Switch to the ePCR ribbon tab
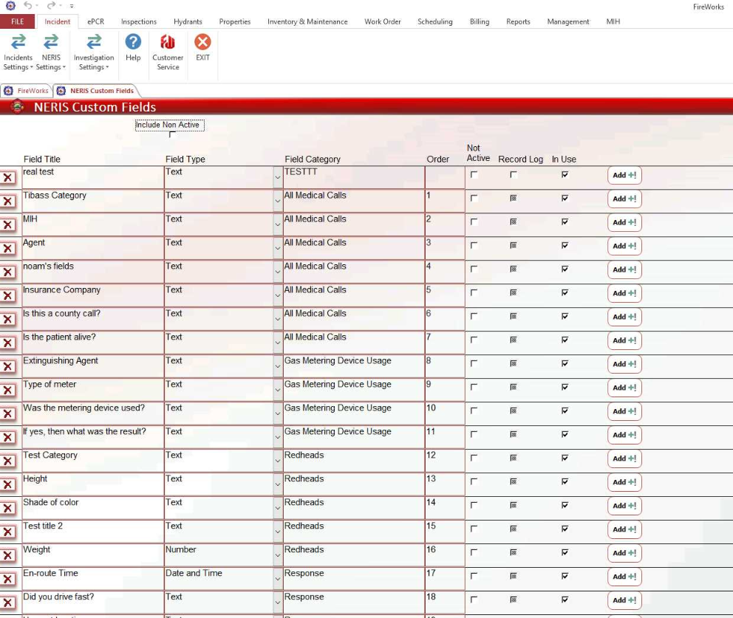Viewport: 733px width, 618px height. [95, 21]
